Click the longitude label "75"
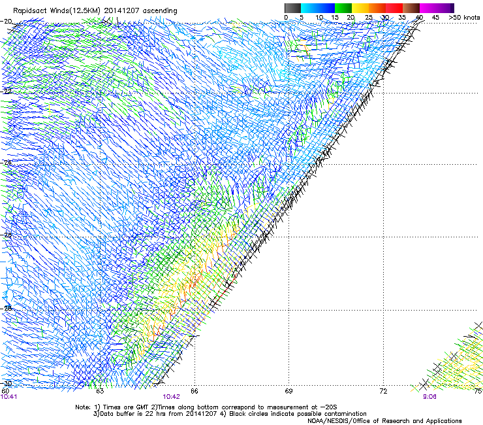The image size is (483, 425). [478, 392]
